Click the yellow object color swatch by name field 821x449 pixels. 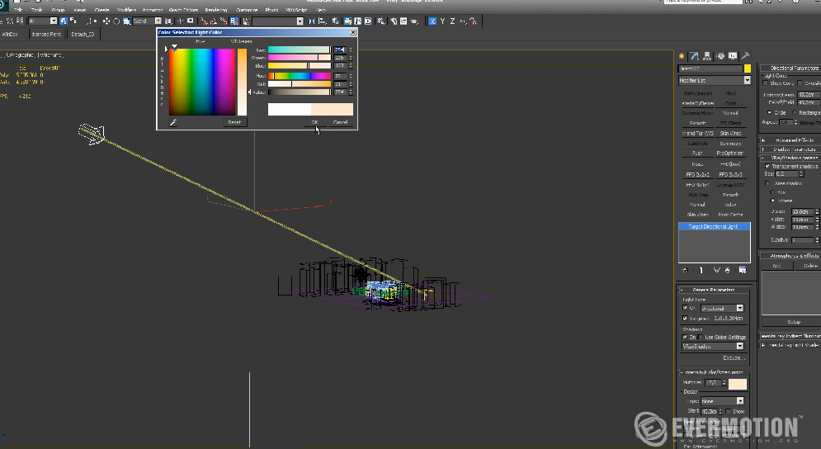coord(748,69)
